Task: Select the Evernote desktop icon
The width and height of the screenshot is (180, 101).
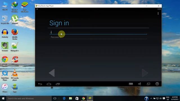Action: (x=5, y=47)
